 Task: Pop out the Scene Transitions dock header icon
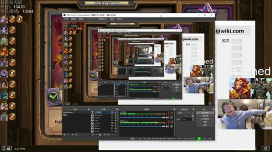pyautogui.click(x=193, y=109)
